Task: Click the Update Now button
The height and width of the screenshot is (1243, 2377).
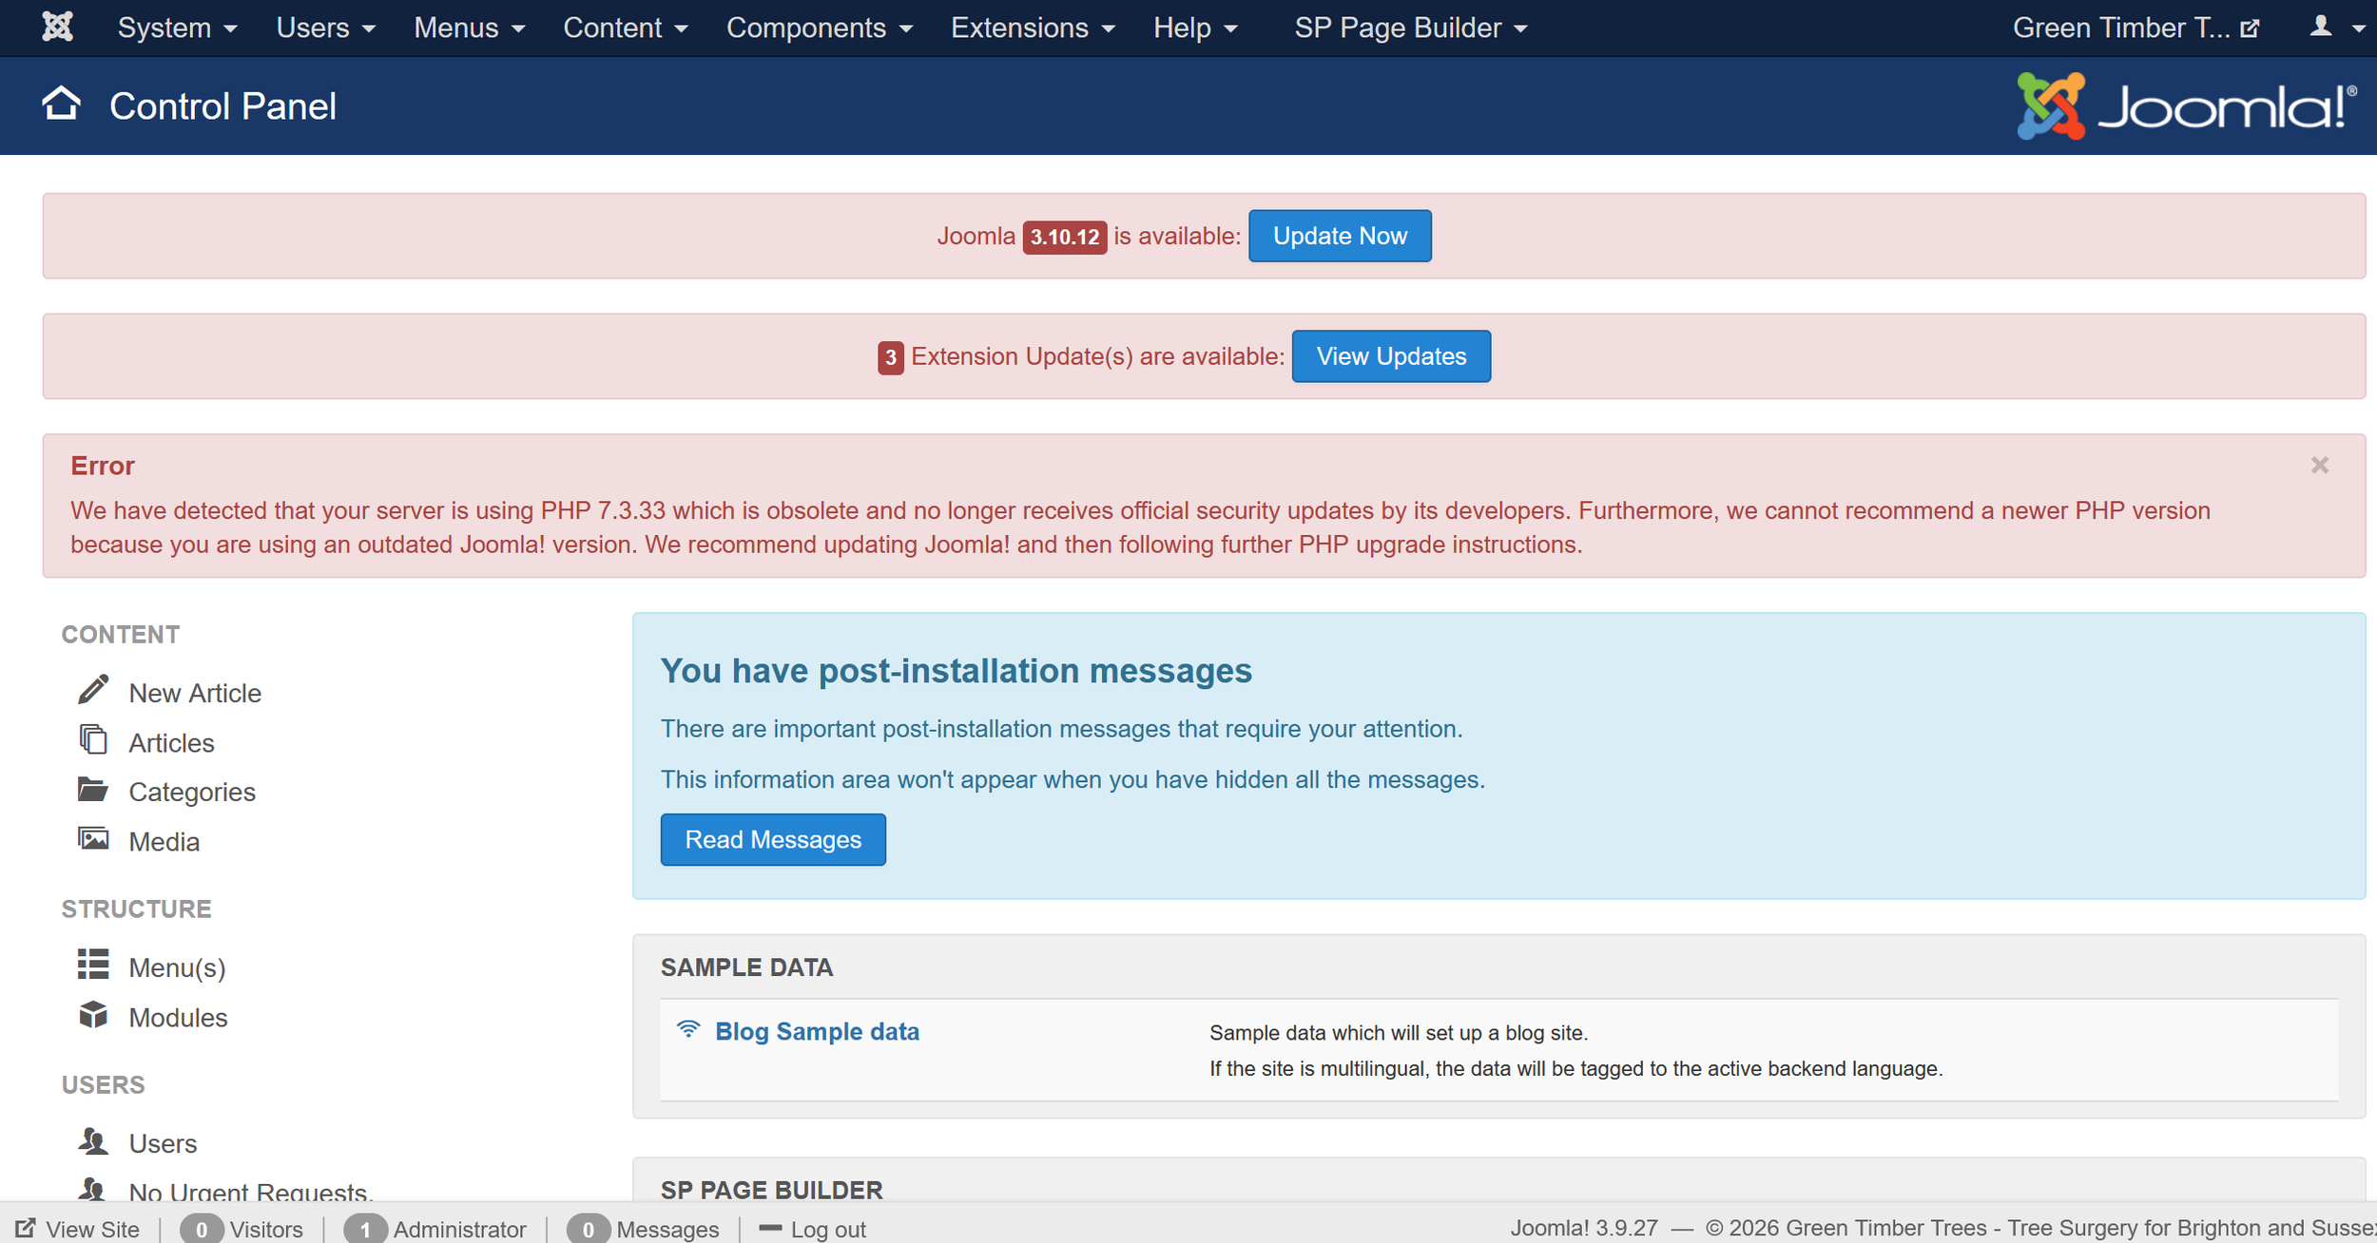Action: [x=1340, y=236]
